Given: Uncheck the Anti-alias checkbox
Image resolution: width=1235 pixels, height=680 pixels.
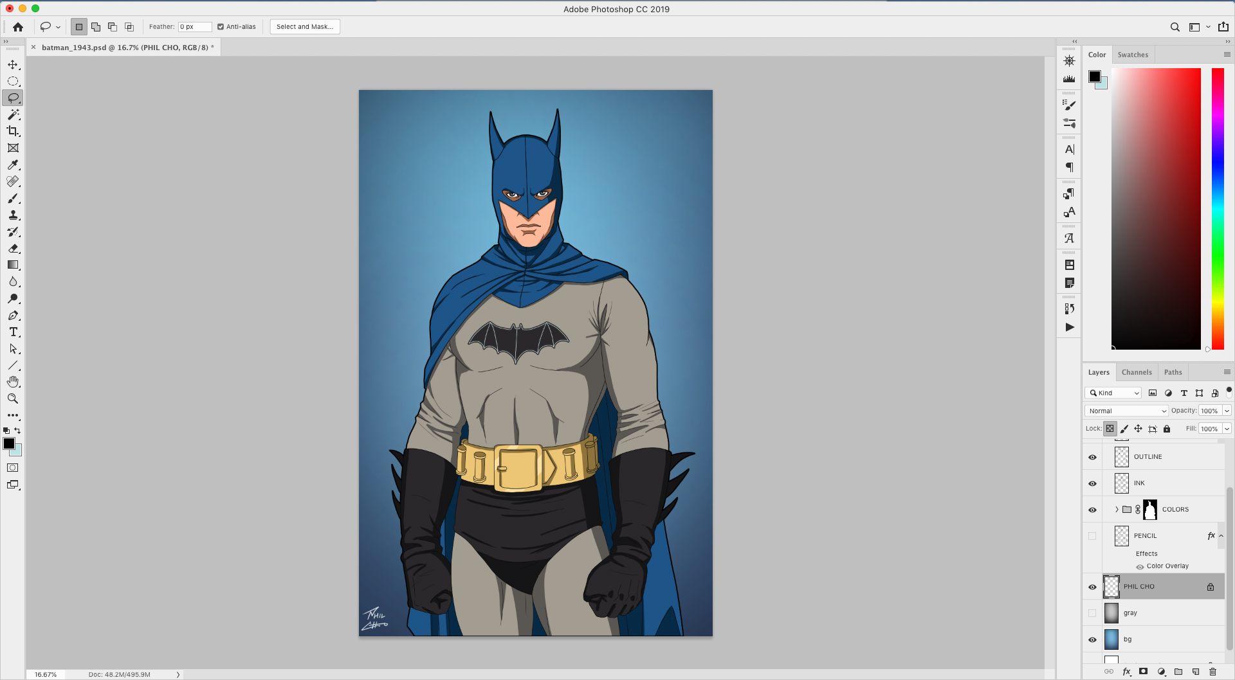Looking at the screenshot, I should point(221,27).
